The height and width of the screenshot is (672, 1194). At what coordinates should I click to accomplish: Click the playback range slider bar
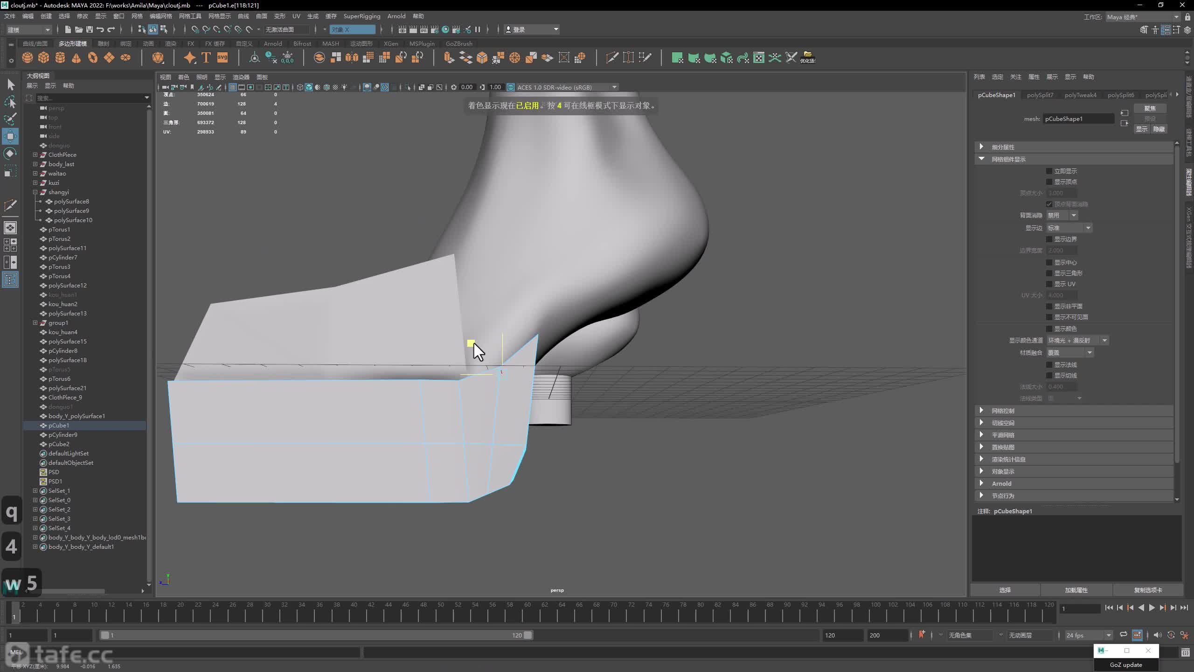click(x=316, y=636)
